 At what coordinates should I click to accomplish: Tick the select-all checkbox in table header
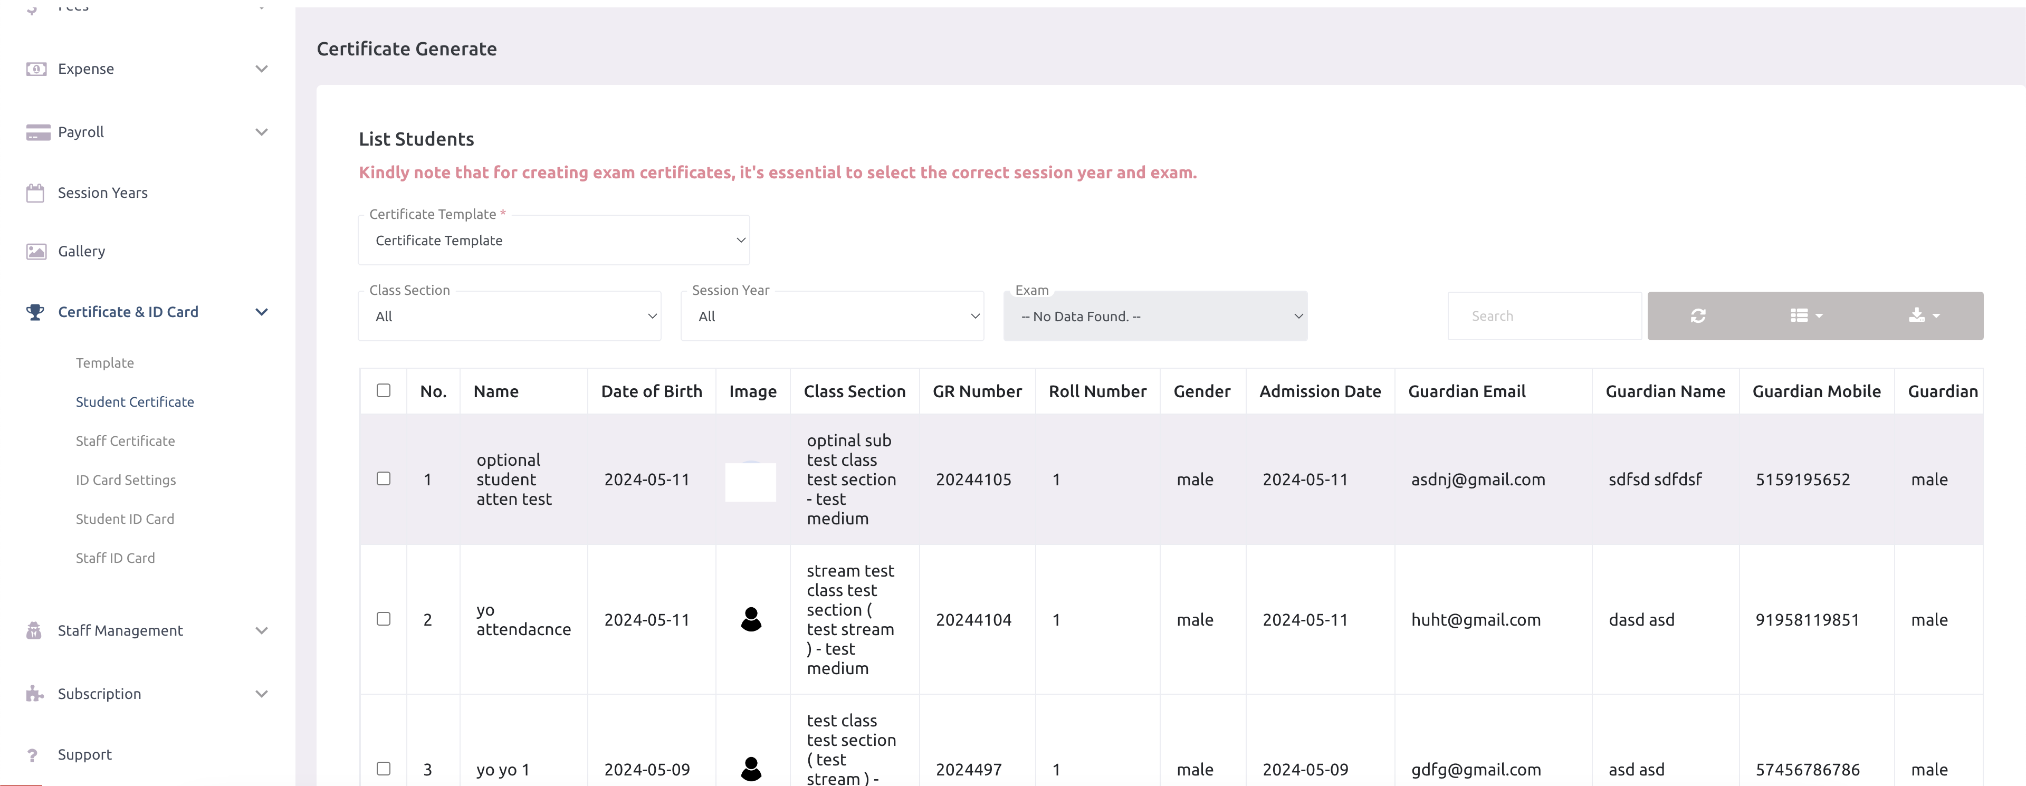click(384, 391)
